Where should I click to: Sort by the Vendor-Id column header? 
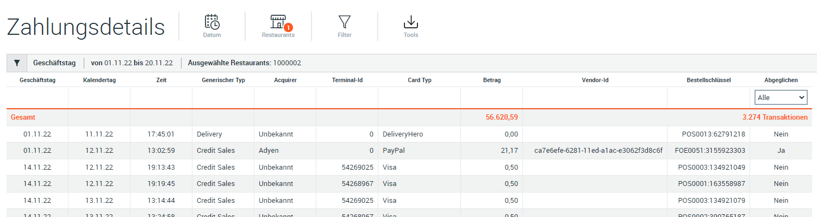[x=595, y=80]
